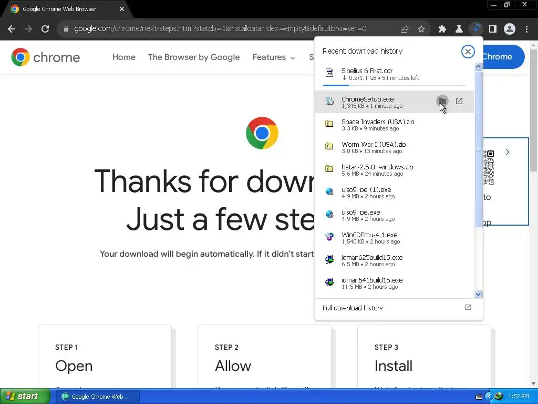Image resolution: width=538 pixels, height=404 pixels.
Task: Click the ChromeSetup.exe installer icon
Action: coord(329,101)
